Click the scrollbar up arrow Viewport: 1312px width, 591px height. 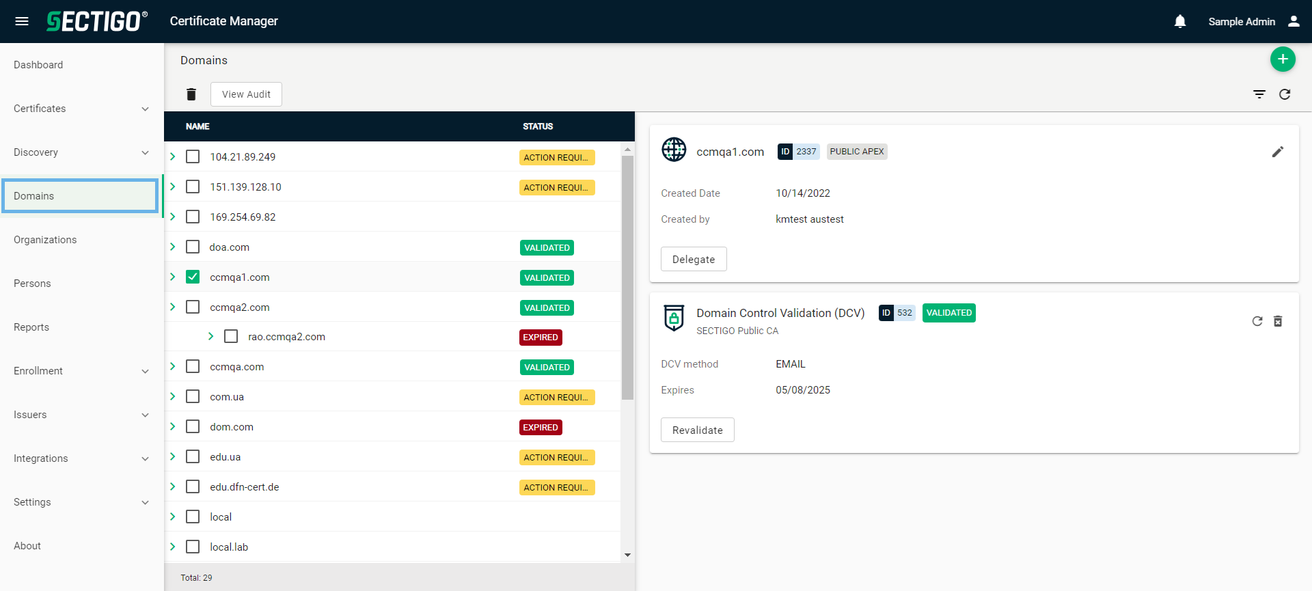pyautogui.click(x=627, y=149)
